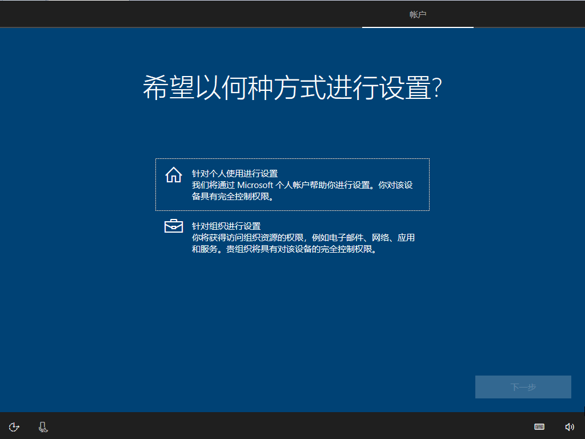Click the description about 访问组织资源的权限
The image size is (585, 439).
coord(303,244)
